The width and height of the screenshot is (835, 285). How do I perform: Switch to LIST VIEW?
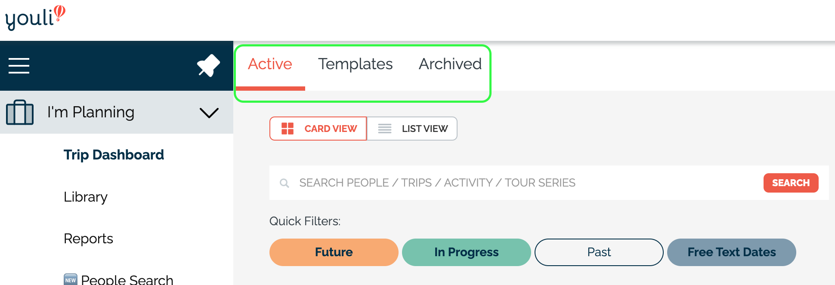[412, 129]
